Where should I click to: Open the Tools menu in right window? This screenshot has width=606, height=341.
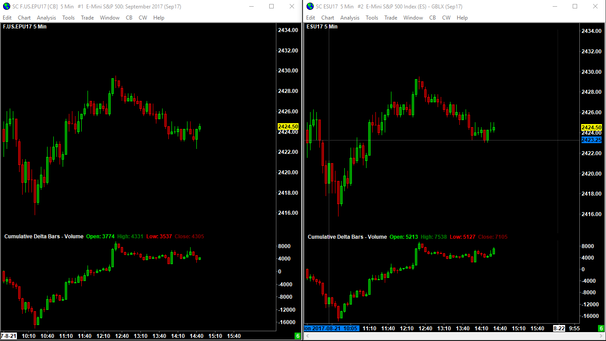point(372,18)
